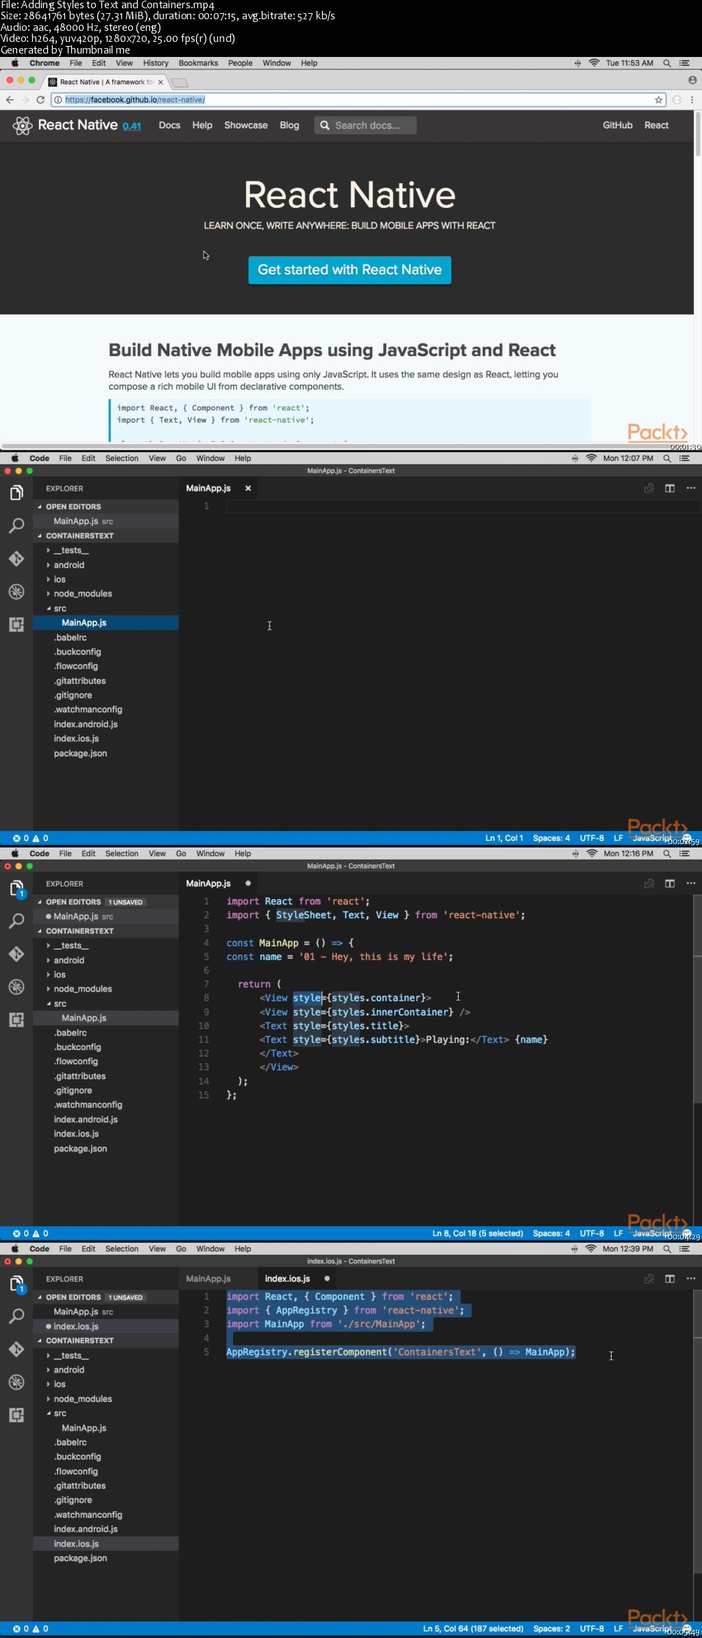Screen dimensions: 702x1638
Task: Open Git view in the 12:07 PM Code frame
Action: [16, 559]
